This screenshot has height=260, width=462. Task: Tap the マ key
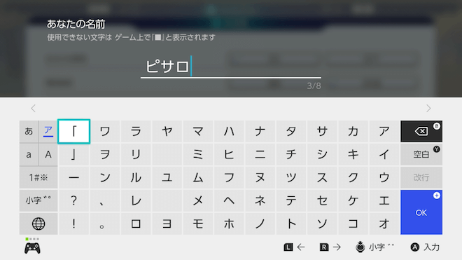(x=198, y=131)
